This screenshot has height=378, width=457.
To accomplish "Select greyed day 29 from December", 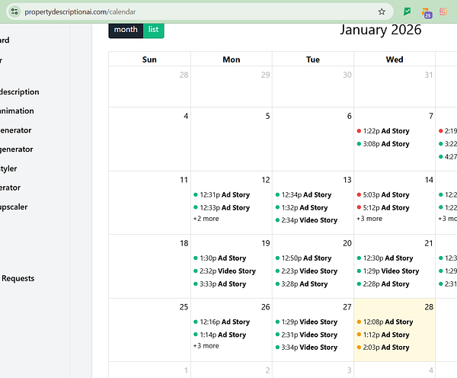I will (x=266, y=75).
